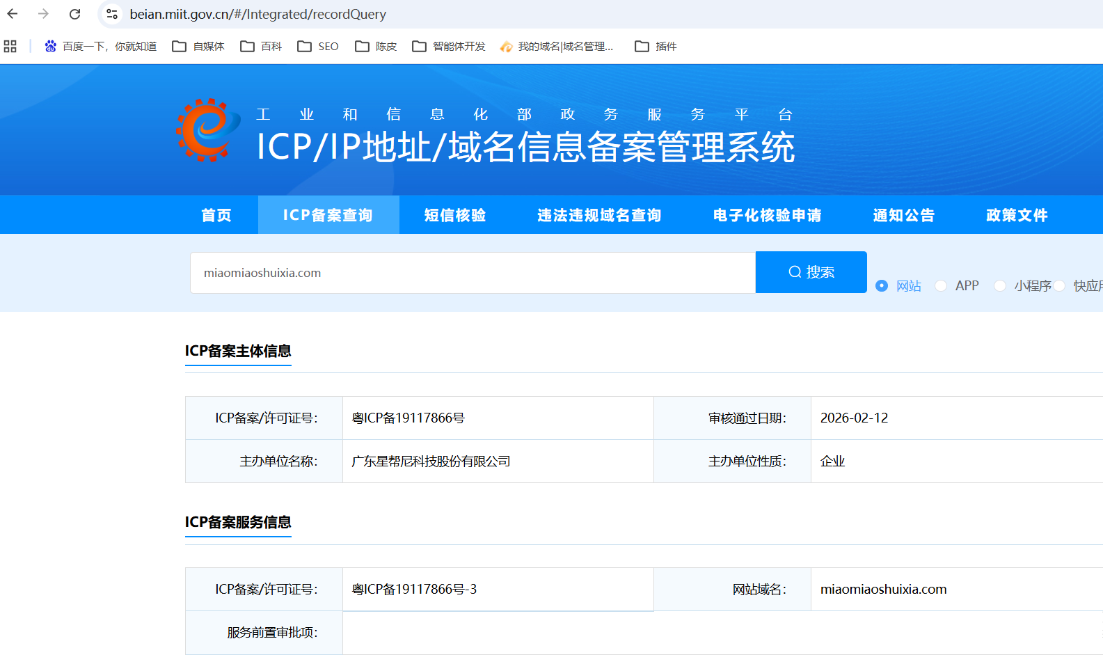Go to 通知公告 page
Screen dimensions: 1103x655
click(x=903, y=215)
